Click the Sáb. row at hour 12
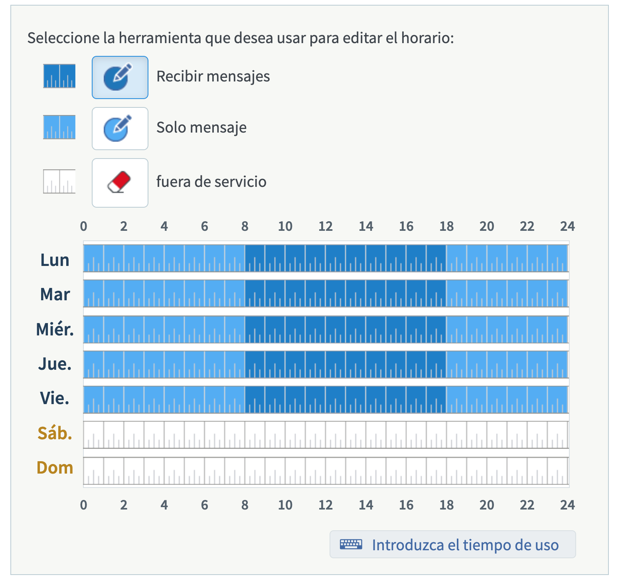 336,435
